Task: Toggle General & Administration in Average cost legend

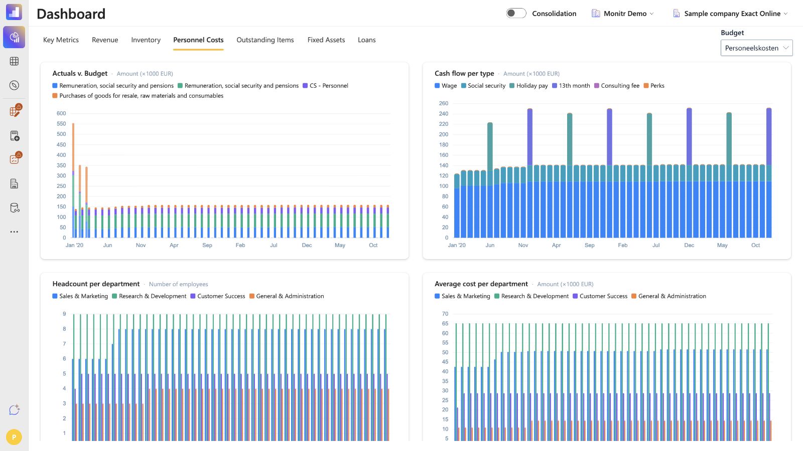Action: tap(669, 296)
